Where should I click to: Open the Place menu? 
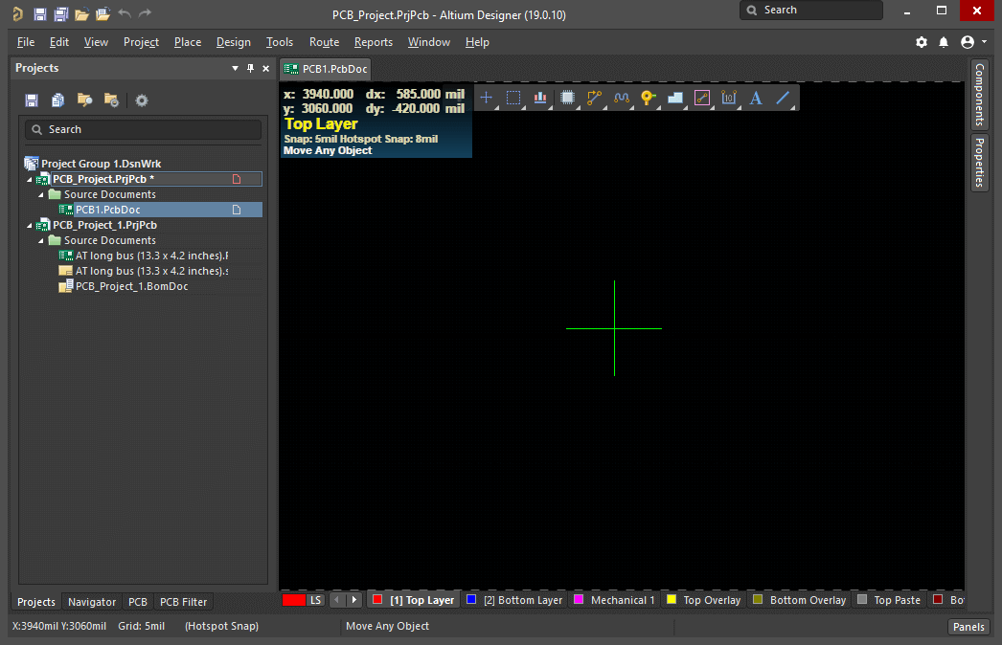point(187,42)
